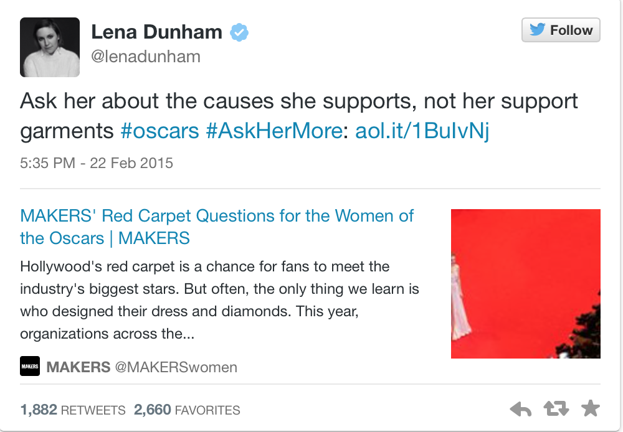Viewport: 623px width, 432px height.
Task: View the 1,882 retweets list
Action: pyautogui.click(x=73, y=410)
